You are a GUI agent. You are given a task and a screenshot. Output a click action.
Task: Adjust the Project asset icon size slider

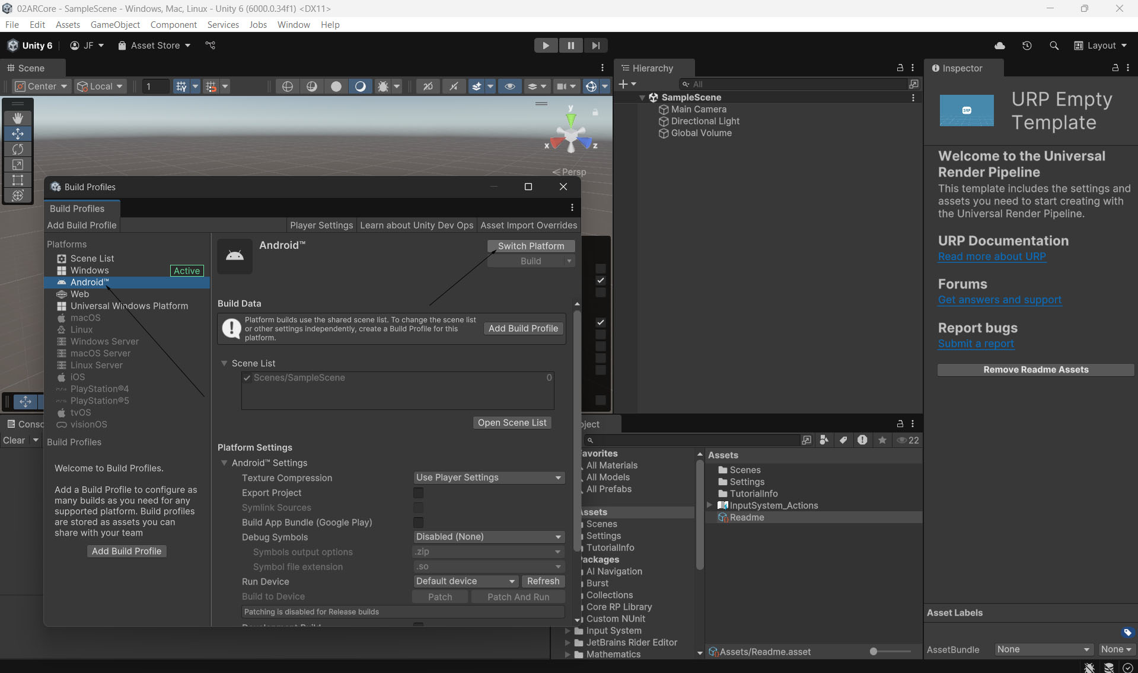(x=874, y=652)
